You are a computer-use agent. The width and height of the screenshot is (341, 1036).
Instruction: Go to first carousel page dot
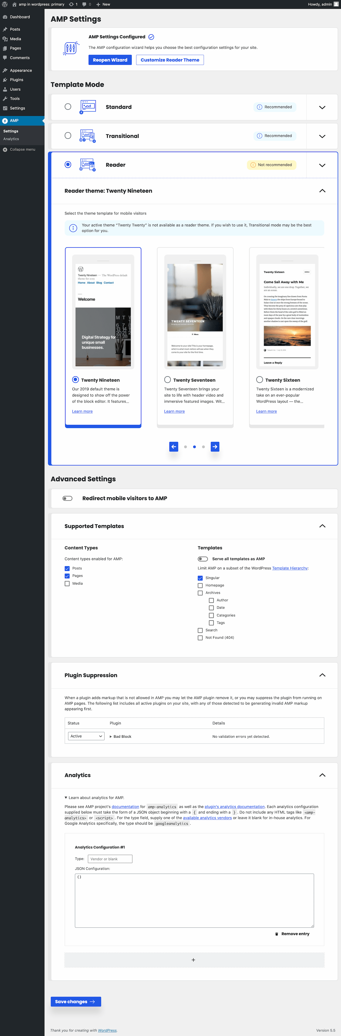click(185, 447)
